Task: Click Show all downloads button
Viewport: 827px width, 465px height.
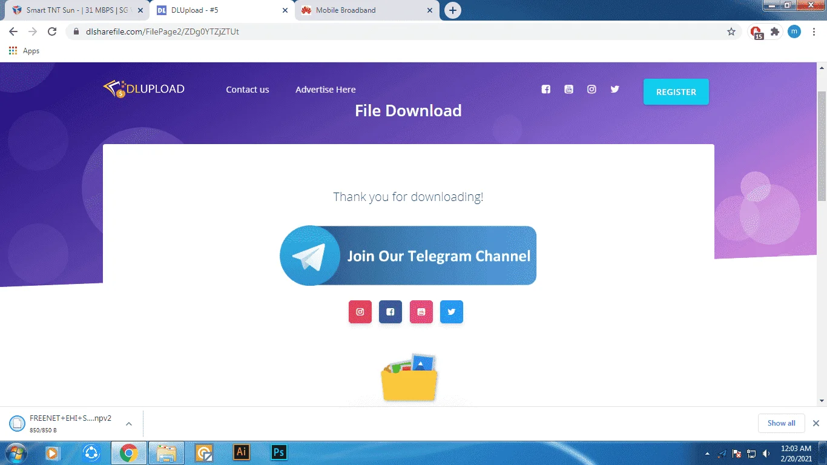Action: click(x=781, y=423)
